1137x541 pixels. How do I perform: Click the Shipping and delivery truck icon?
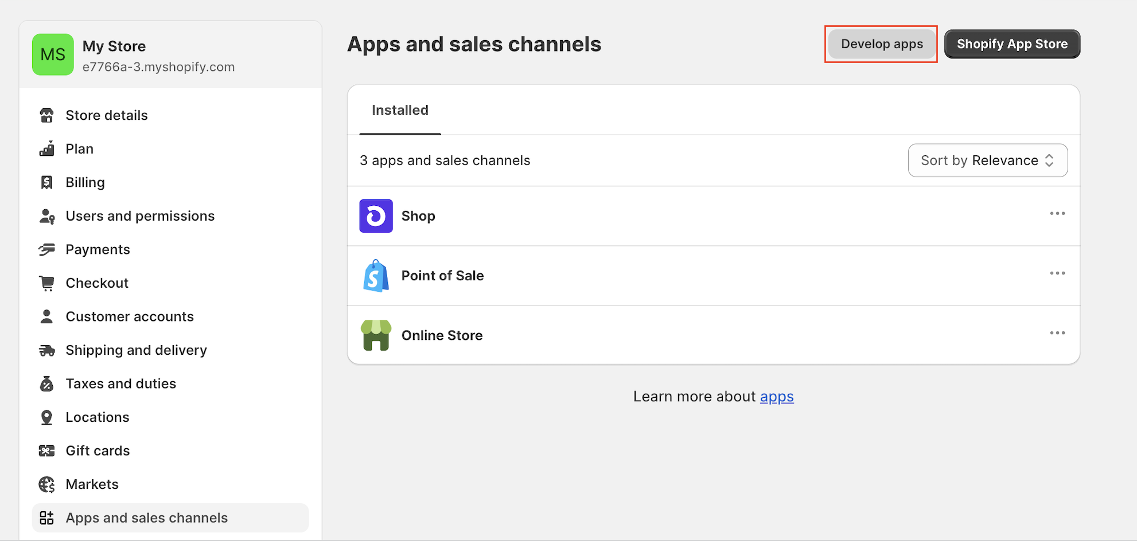pyautogui.click(x=46, y=350)
